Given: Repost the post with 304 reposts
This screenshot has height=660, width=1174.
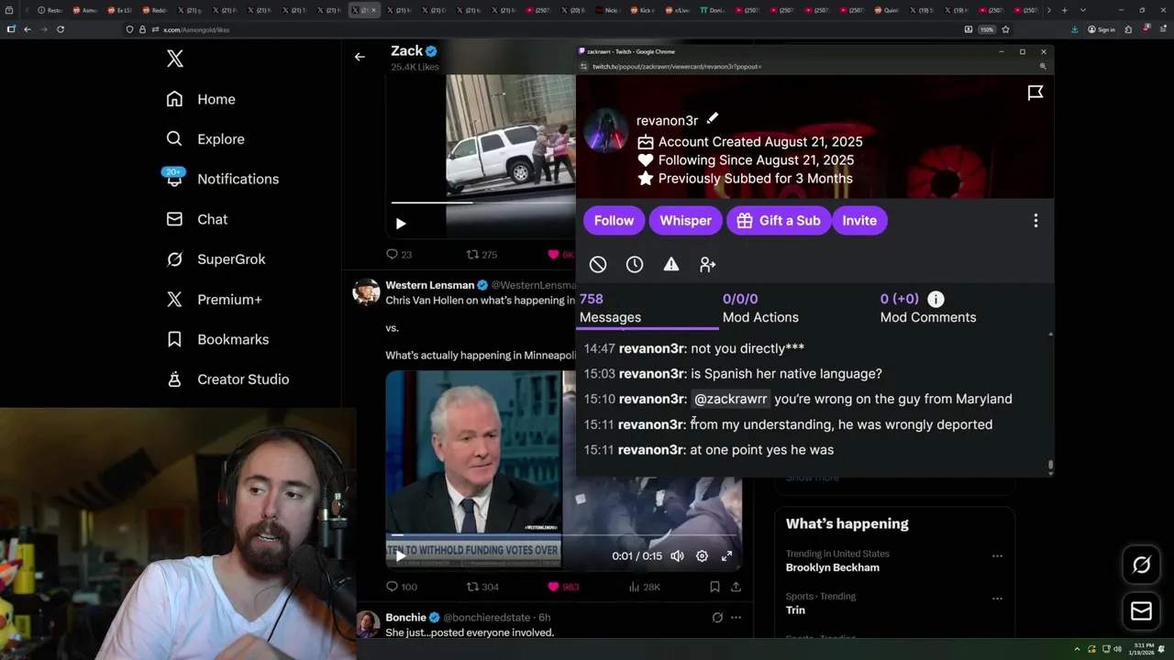Looking at the screenshot, I should tap(482, 587).
